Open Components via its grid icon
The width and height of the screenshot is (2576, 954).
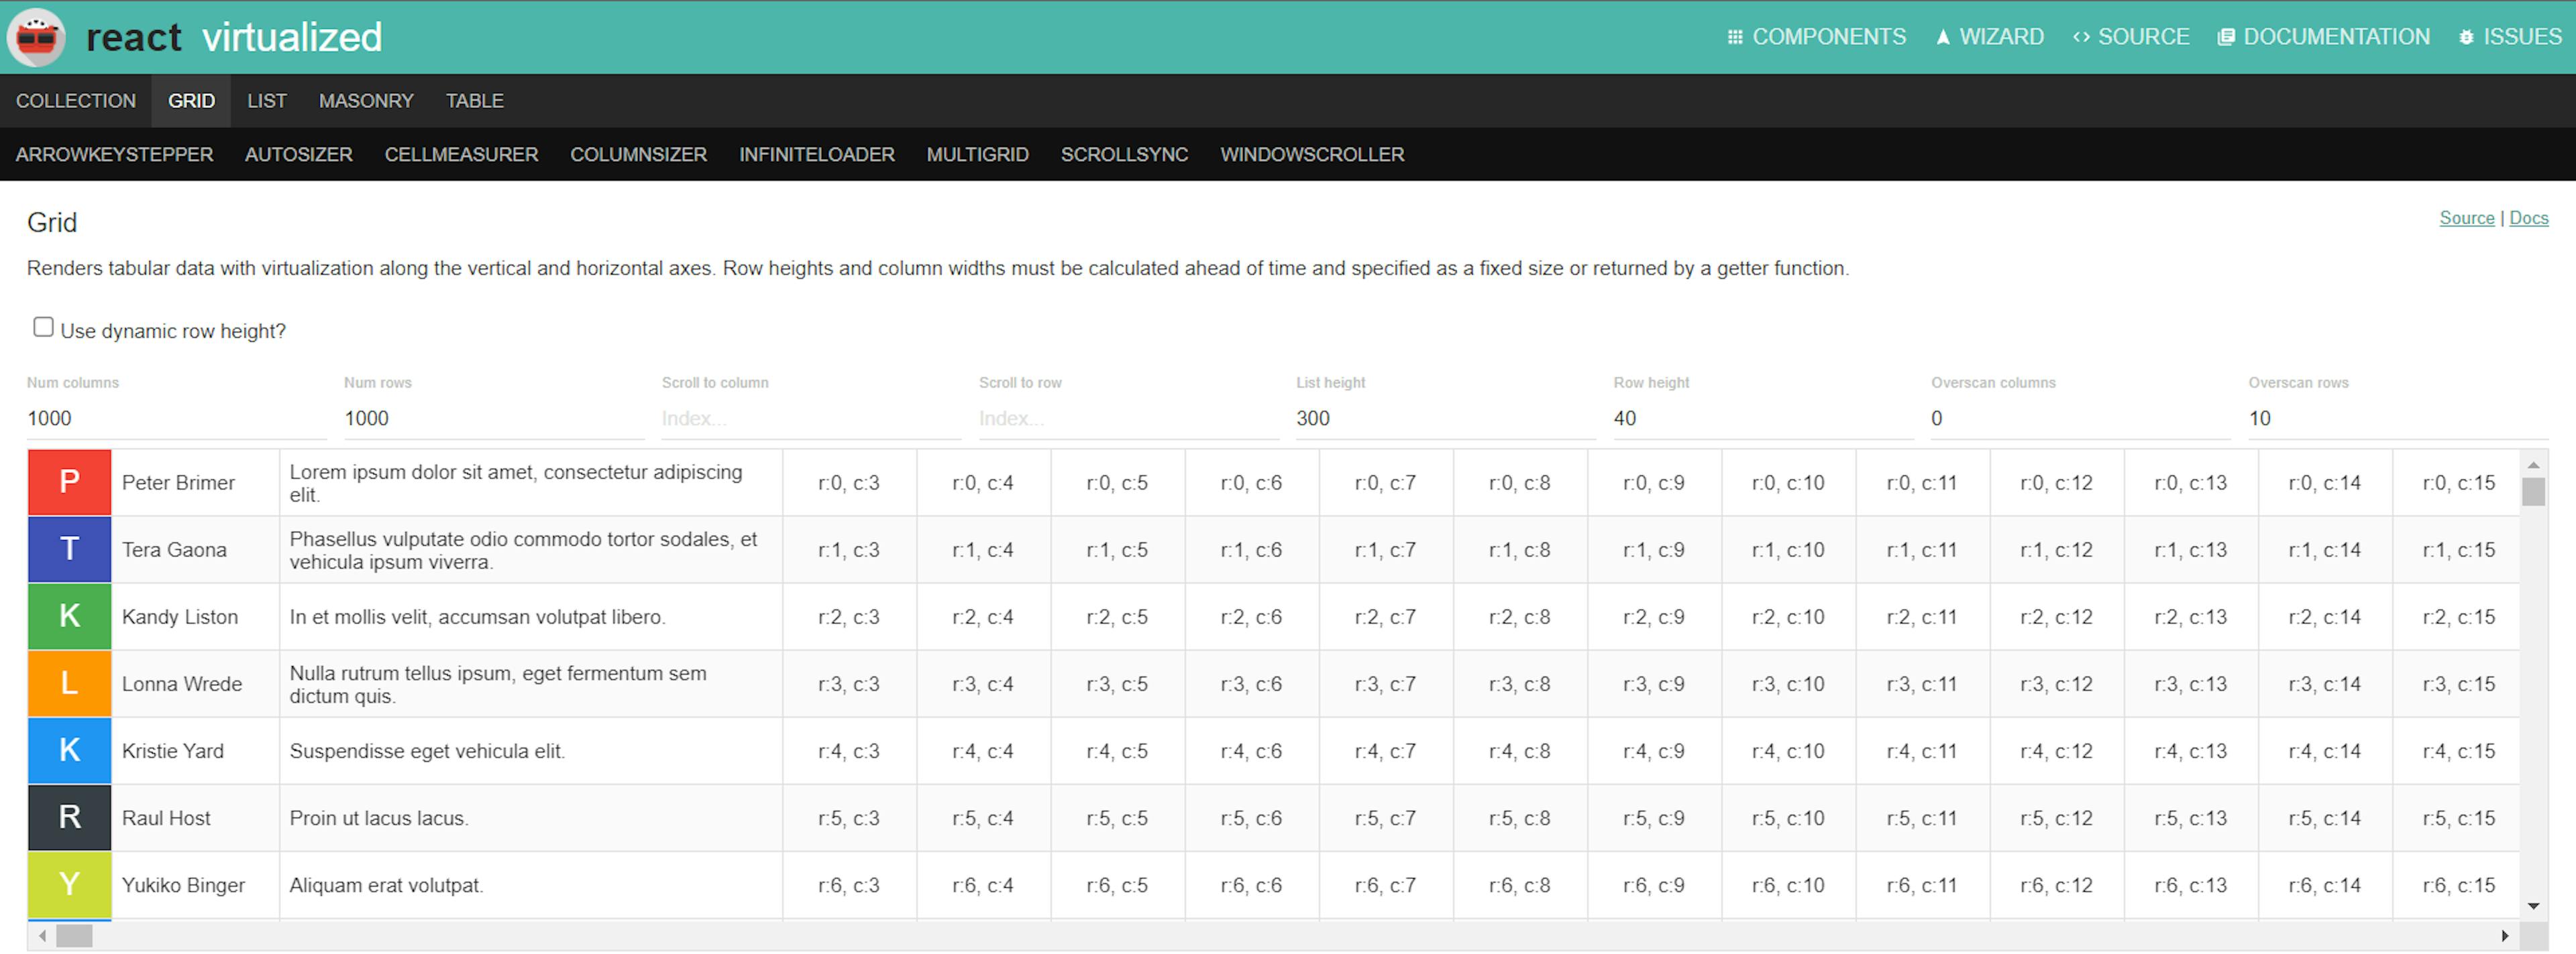1734,37
